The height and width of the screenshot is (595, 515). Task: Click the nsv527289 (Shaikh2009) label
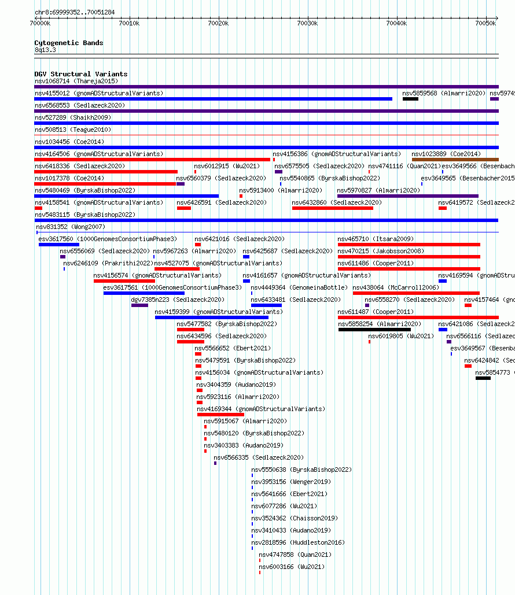pyautogui.click(x=73, y=117)
